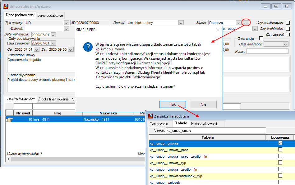Select the Lista wykonawców tab
This screenshot has height=185, width=295.
[x=21, y=99]
